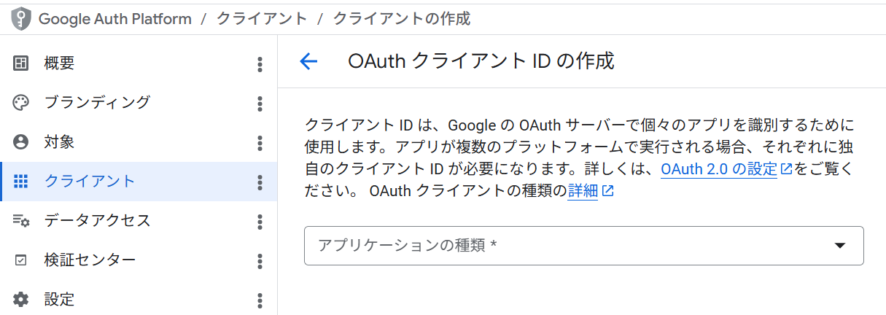Click the 設定 gear icon
The height and width of the screenshot is (315, 886).
pos(21,299)
